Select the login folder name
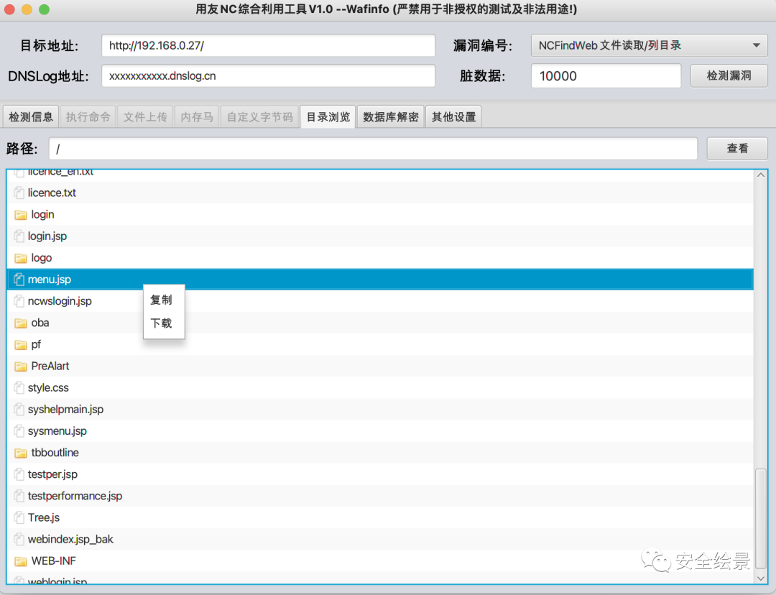The image size is (776, 595). pyautogui.click(x=42, y=215)
